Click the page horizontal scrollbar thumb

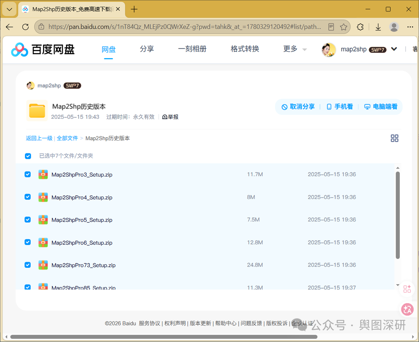(164, 337)
